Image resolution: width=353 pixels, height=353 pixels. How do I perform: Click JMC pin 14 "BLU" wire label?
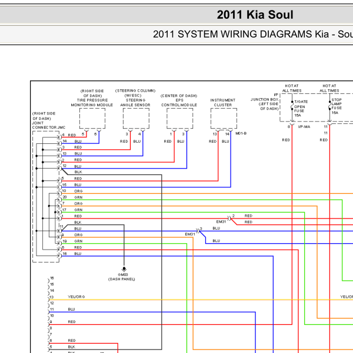[x=78, y=142]
